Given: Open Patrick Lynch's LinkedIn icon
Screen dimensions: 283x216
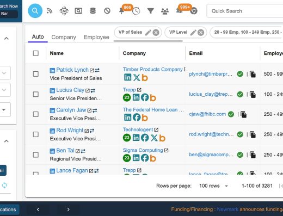Looking at the screenshot, I should (52, 70).
